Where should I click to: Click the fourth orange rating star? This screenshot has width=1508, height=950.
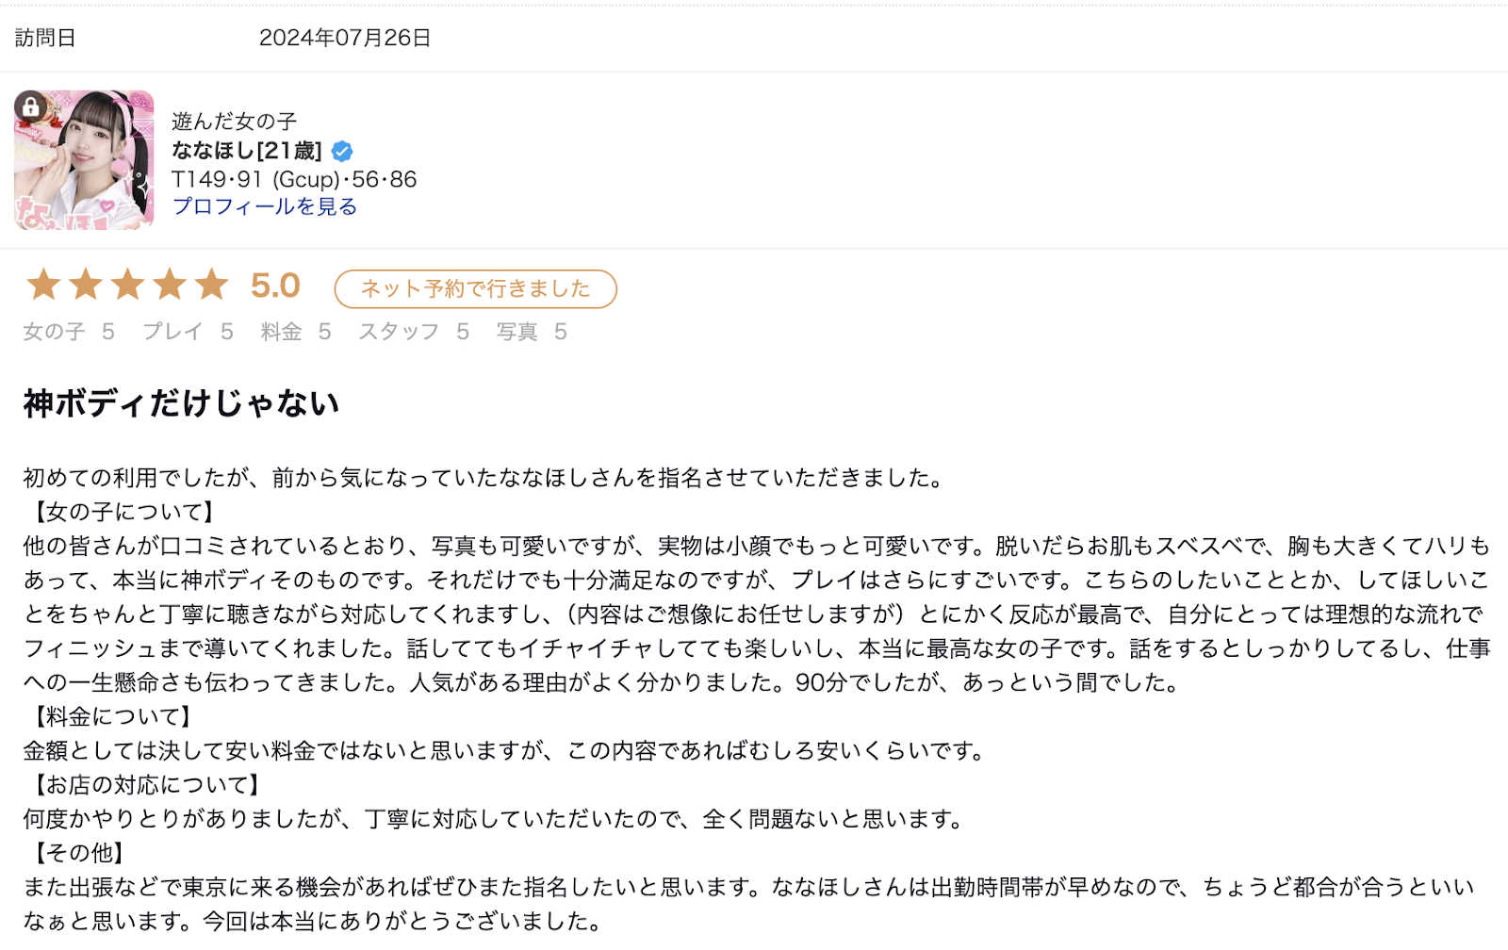tap(170, 285)
